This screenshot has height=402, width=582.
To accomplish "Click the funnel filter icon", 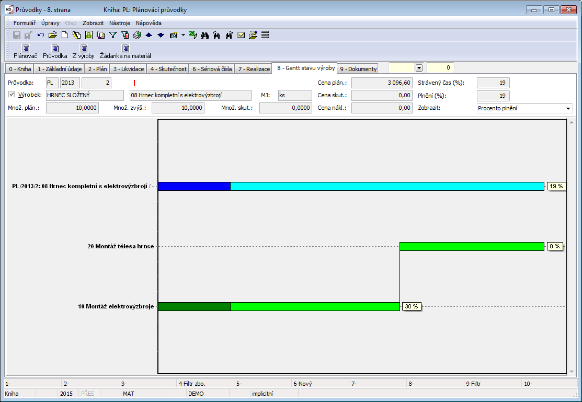I will click(x=112, y=35).
